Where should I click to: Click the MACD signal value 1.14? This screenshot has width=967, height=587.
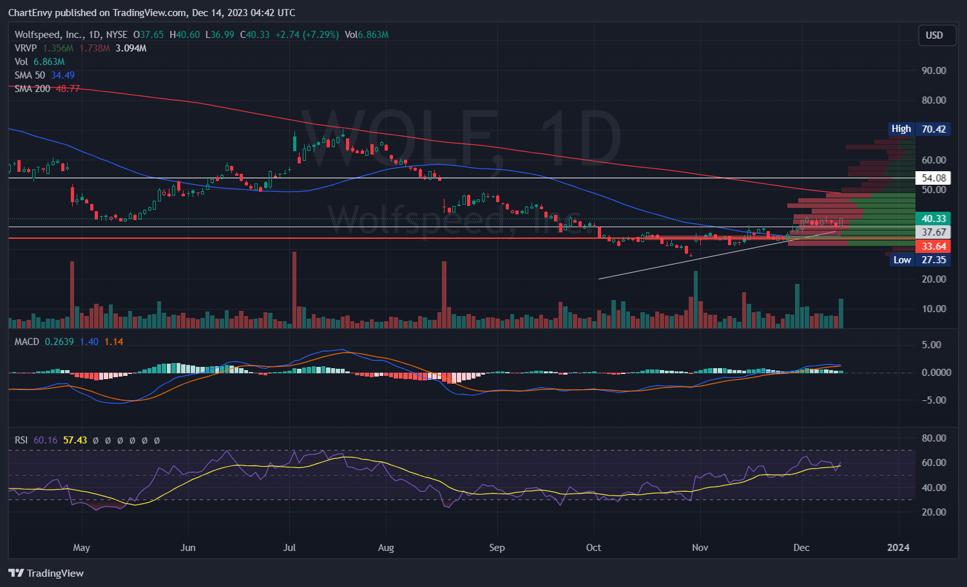tap(113, 342)
